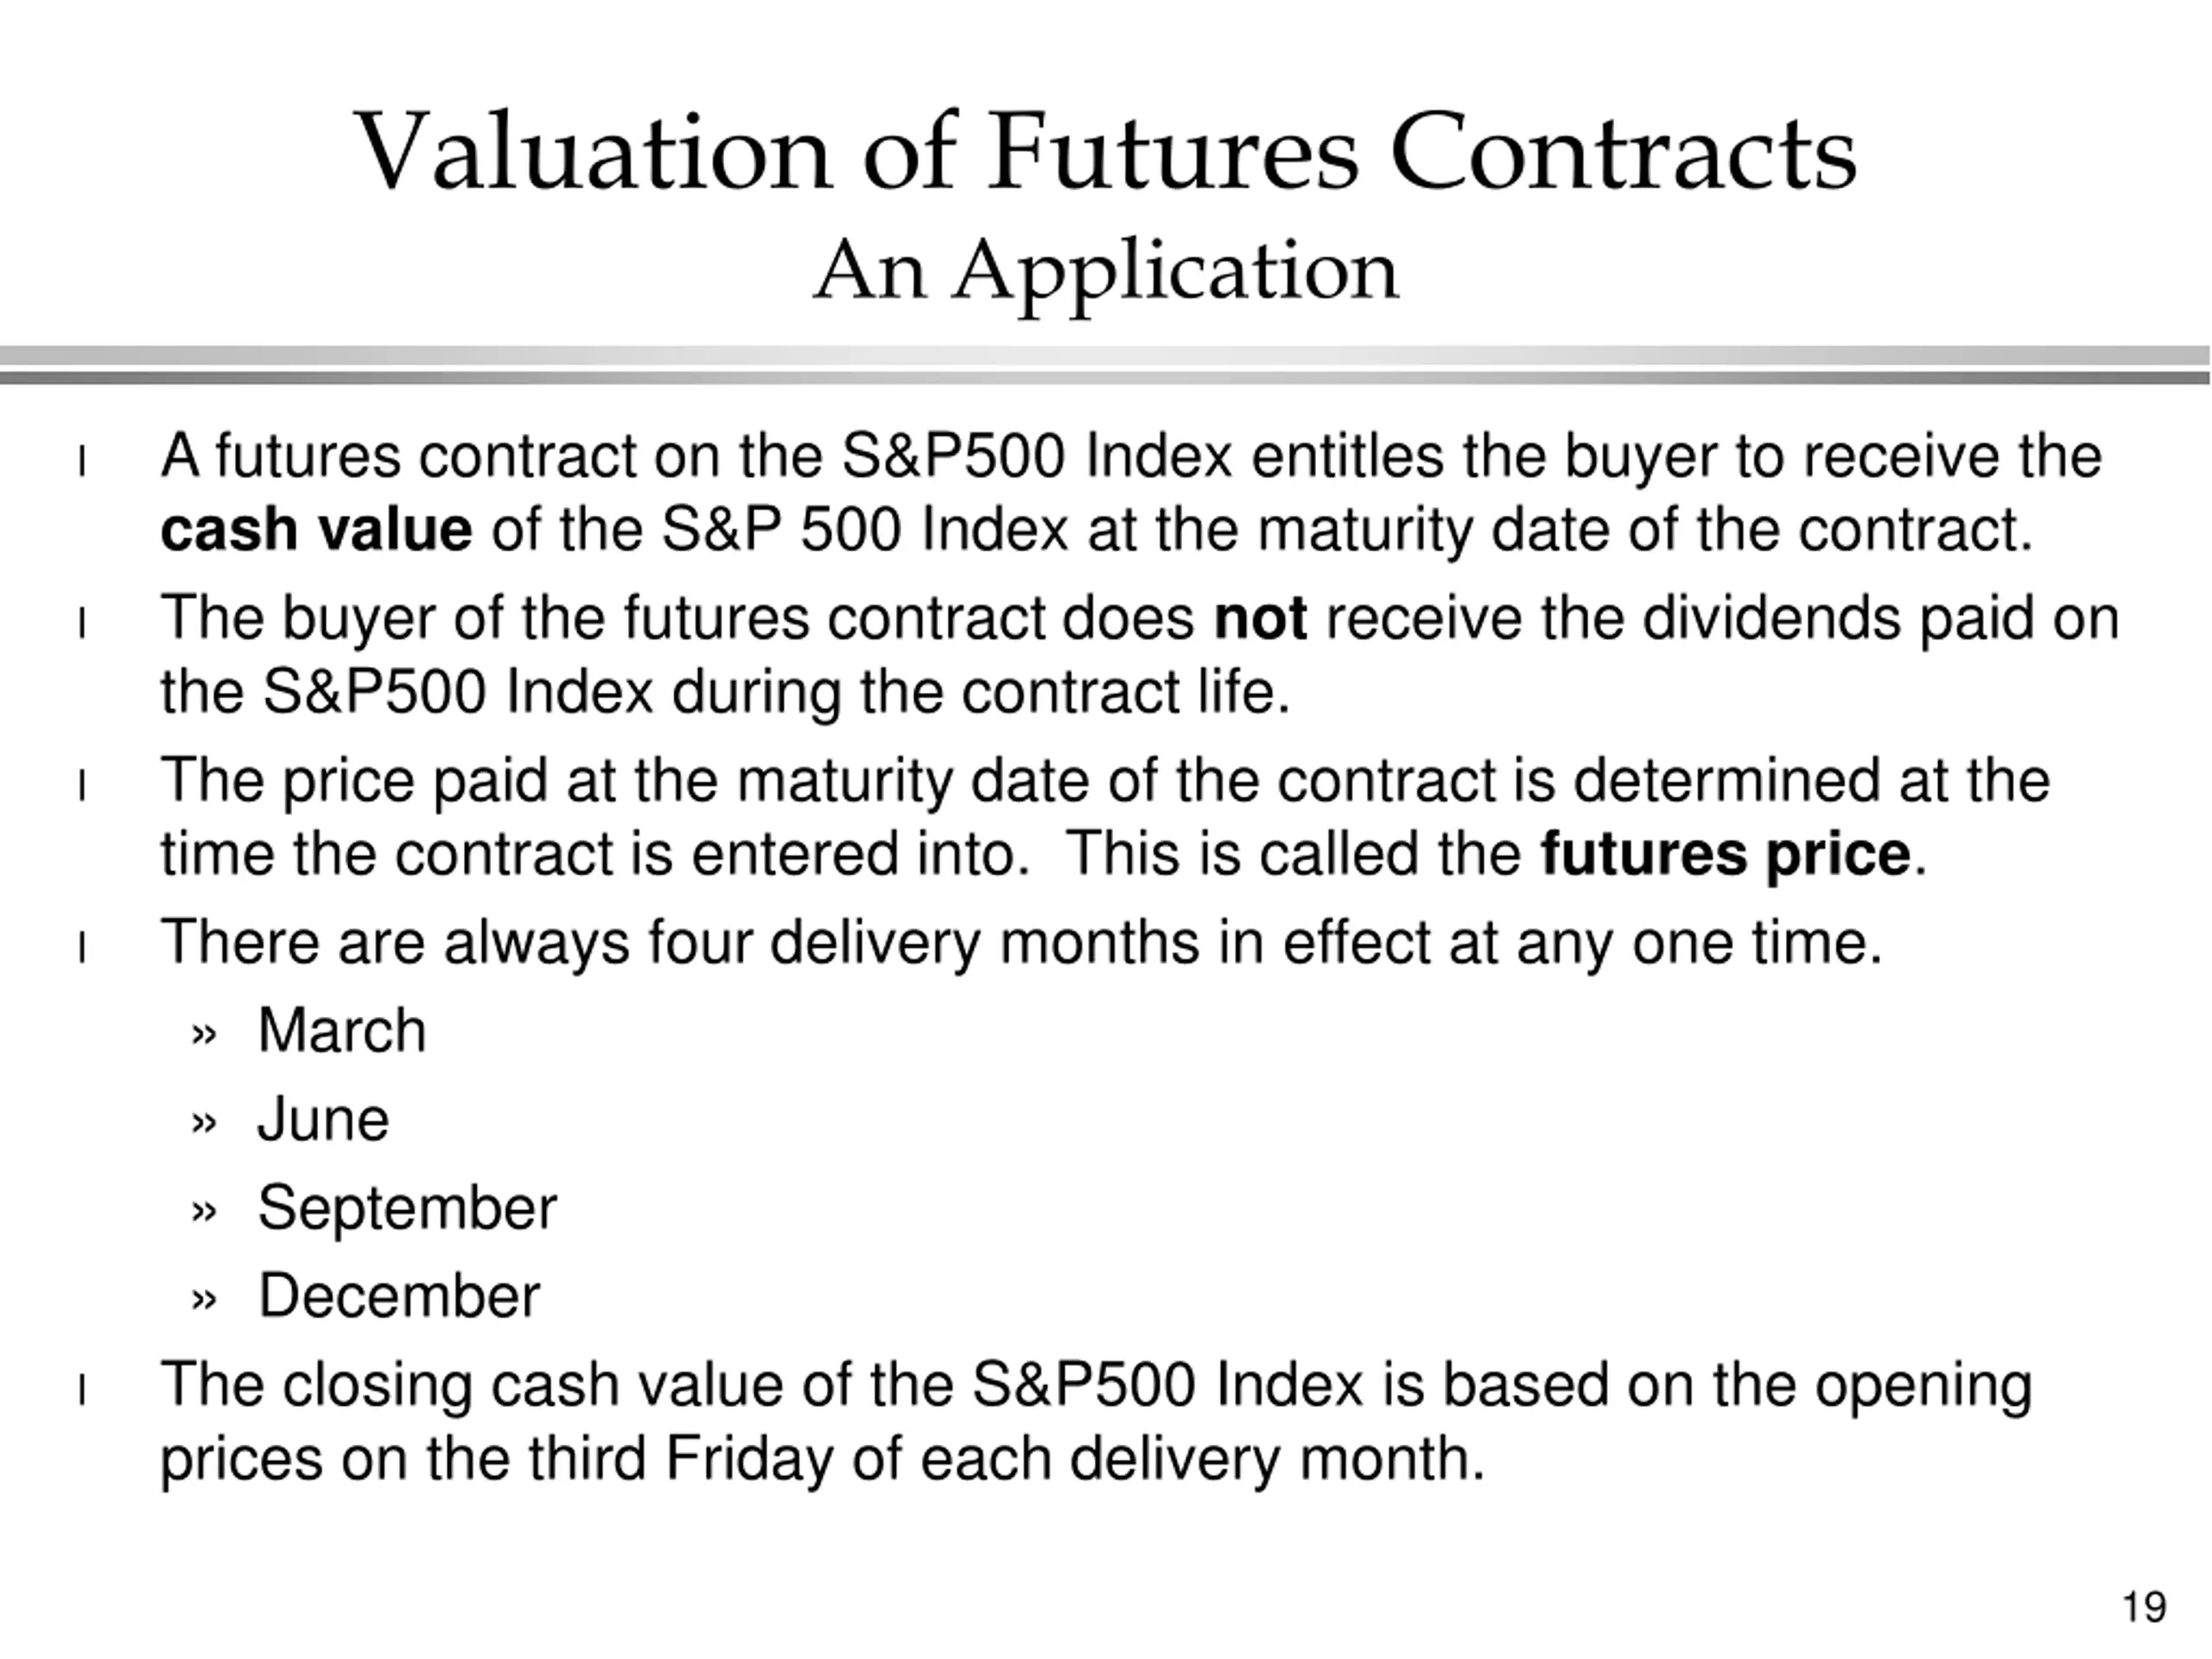Click the bold word 'not'
The width and height of the screenshot is (2212, 1659).
point(1260,619)
